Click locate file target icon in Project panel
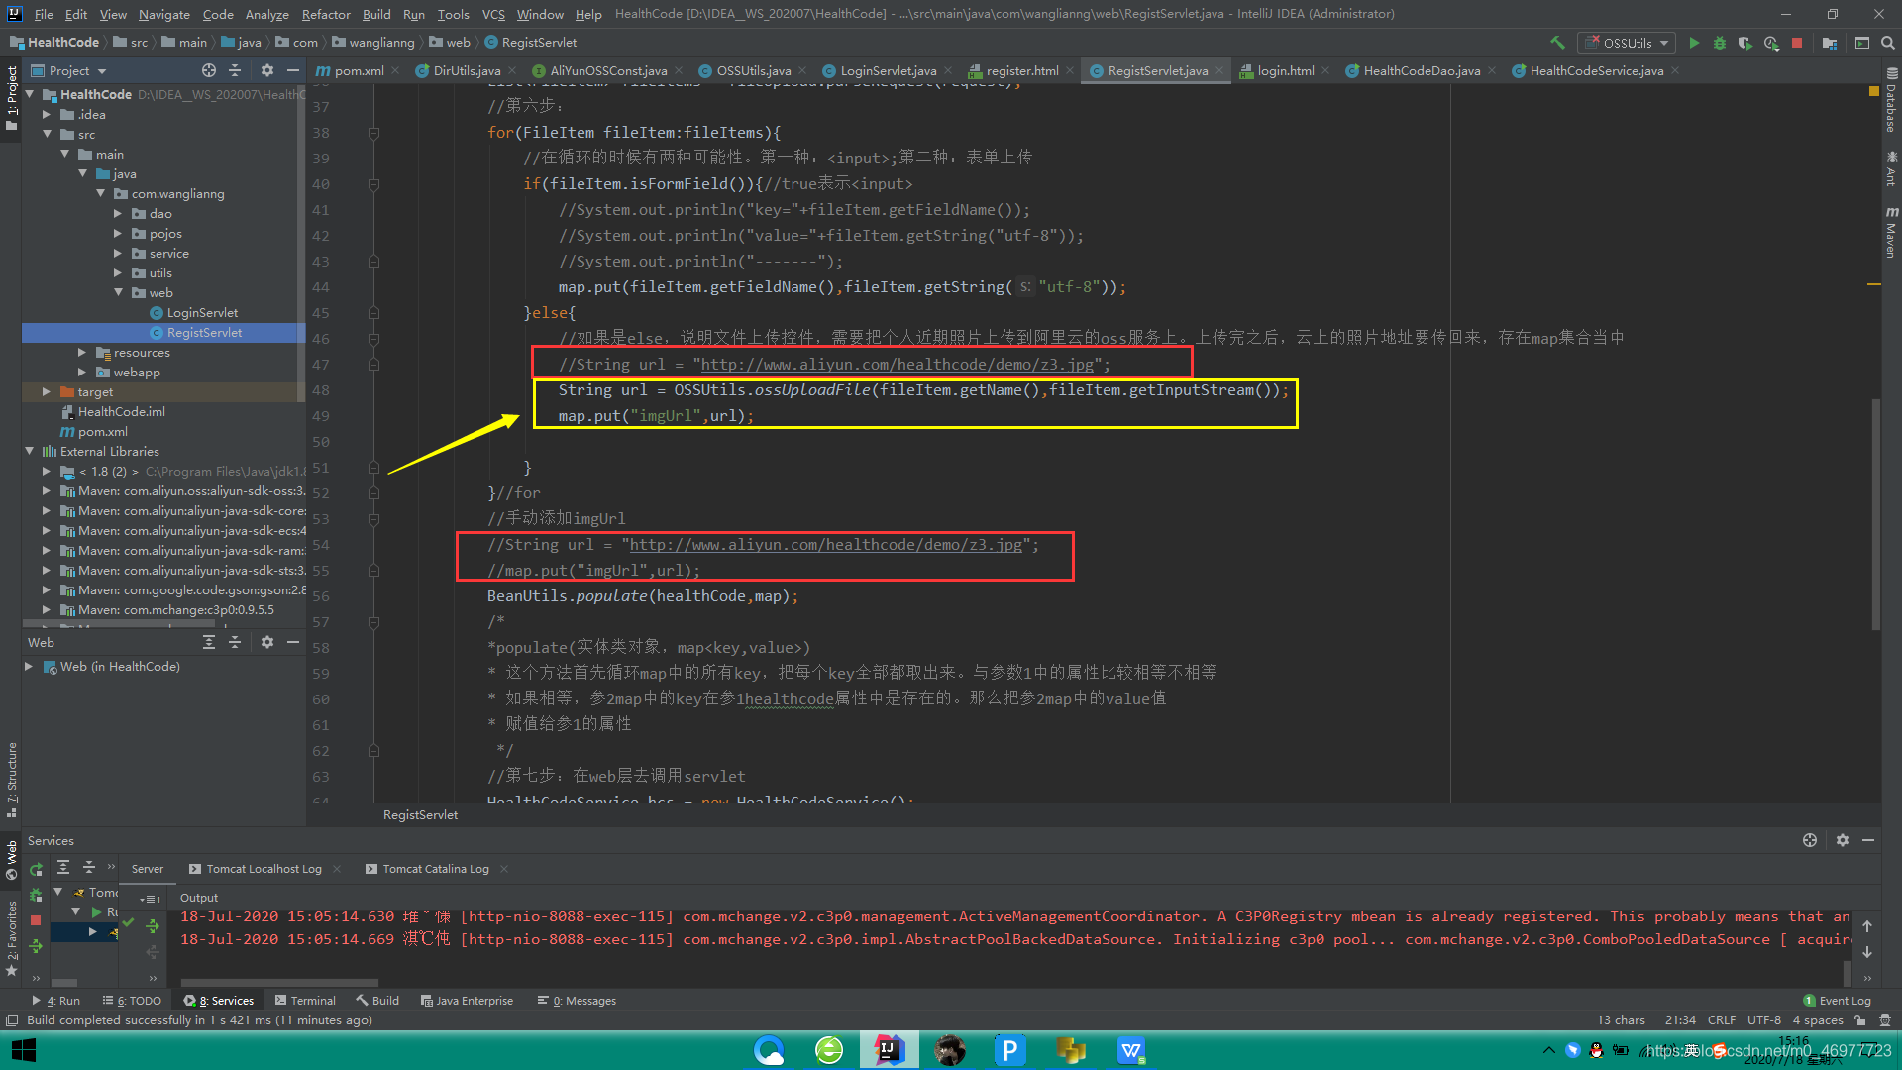The image size is (1902, 1070). [209, 70]
